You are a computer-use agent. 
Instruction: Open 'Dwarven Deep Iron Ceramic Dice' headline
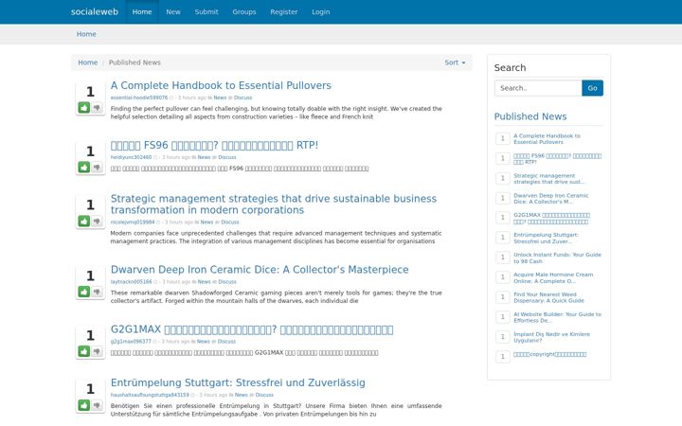pyautogui.click(x=260, y=270)
